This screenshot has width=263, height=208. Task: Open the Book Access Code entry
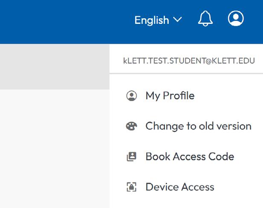(190, 156)
